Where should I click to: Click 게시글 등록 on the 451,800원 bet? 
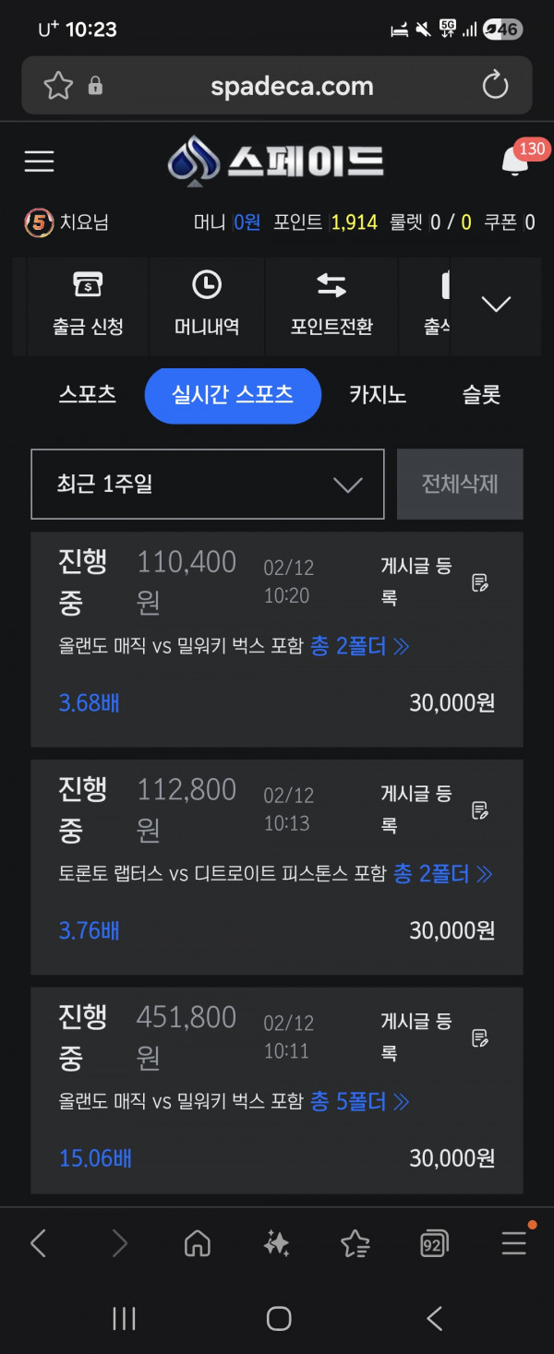pos(416,1036)
